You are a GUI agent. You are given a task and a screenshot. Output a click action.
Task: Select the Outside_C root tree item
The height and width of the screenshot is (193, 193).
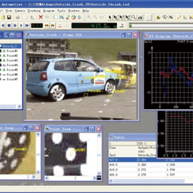click(x=12, y=46)
